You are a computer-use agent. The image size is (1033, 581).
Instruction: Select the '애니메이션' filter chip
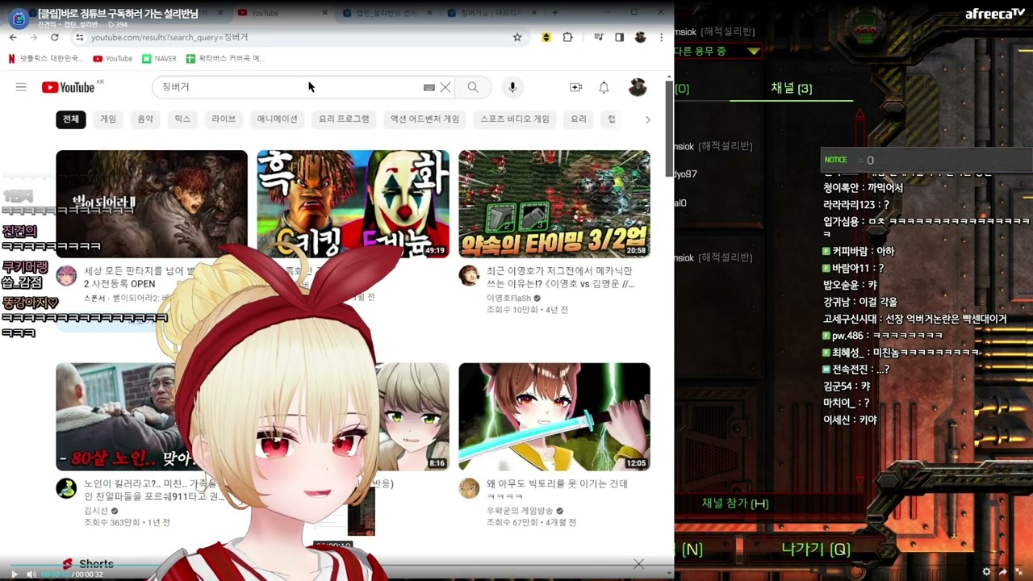[278, 119]
